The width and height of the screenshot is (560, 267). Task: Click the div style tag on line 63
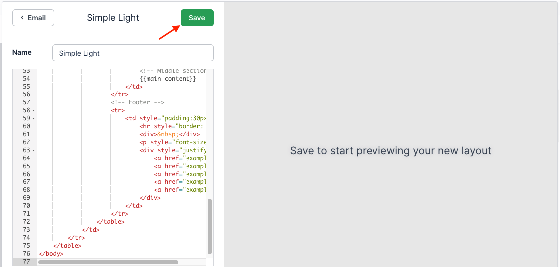click(173, 150)
